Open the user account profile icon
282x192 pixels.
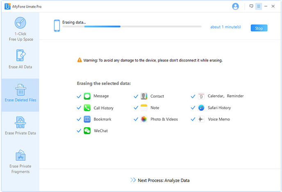pos(235,6)
